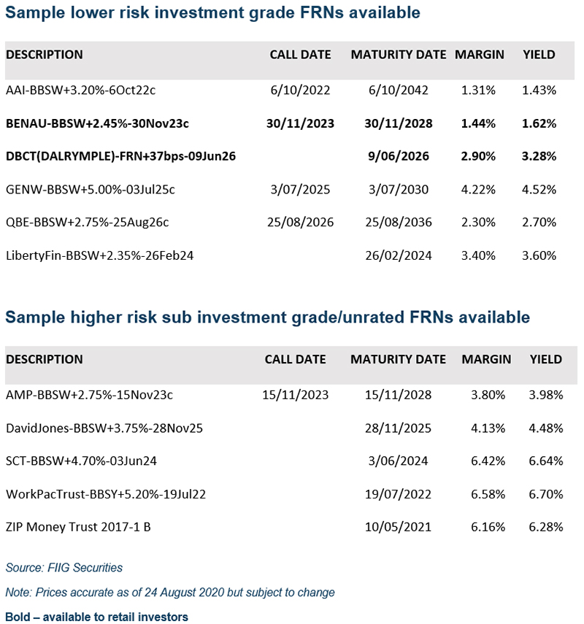Viewport: 584px width, 624px height.
Task: Click SCT-BBSW+4.70%-03Jun24 description
Action: pos(81,461)
